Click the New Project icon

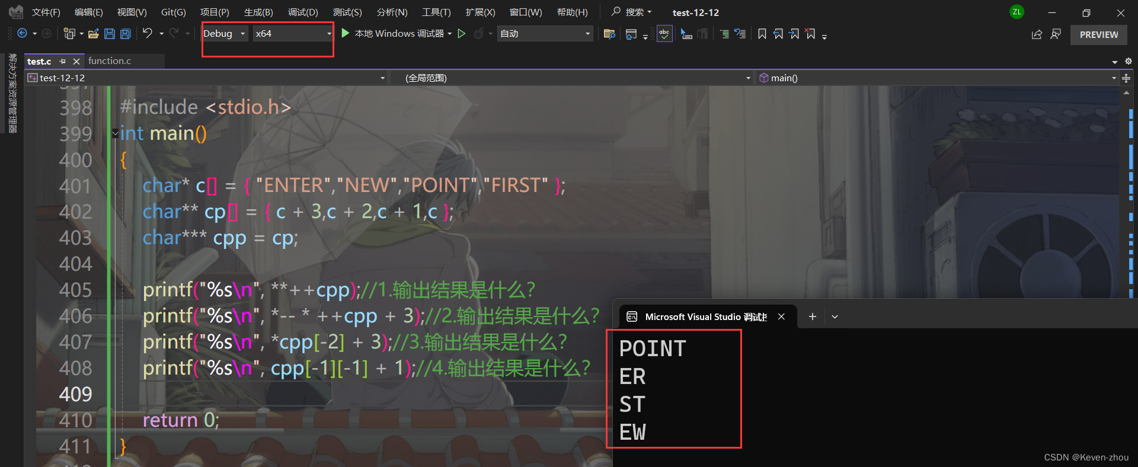click(69, 34)
